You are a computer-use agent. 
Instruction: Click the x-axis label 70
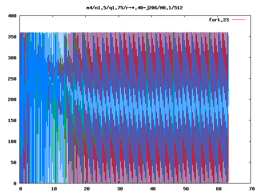pyautogui.click(x=252, y=189)
